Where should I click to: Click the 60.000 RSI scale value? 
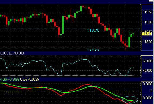pos(148,61)
